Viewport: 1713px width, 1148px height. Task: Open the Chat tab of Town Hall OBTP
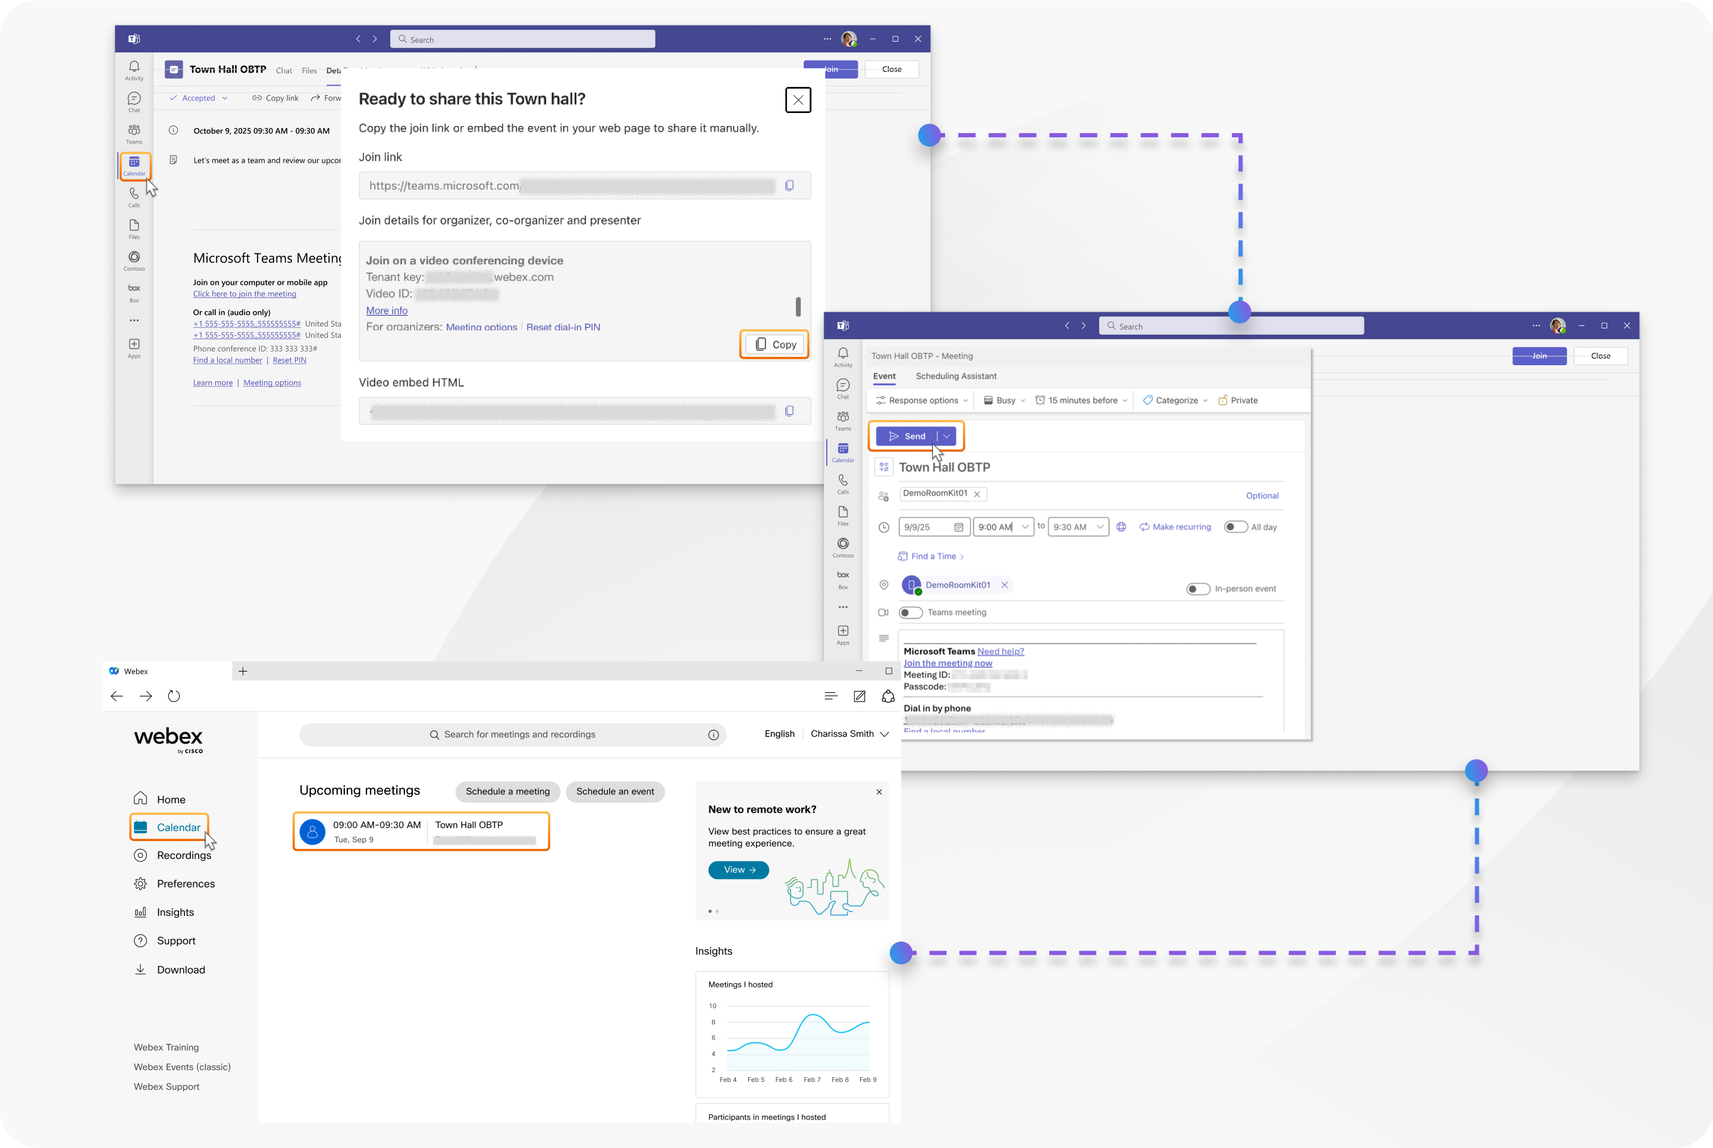click(x=284, y=71)
